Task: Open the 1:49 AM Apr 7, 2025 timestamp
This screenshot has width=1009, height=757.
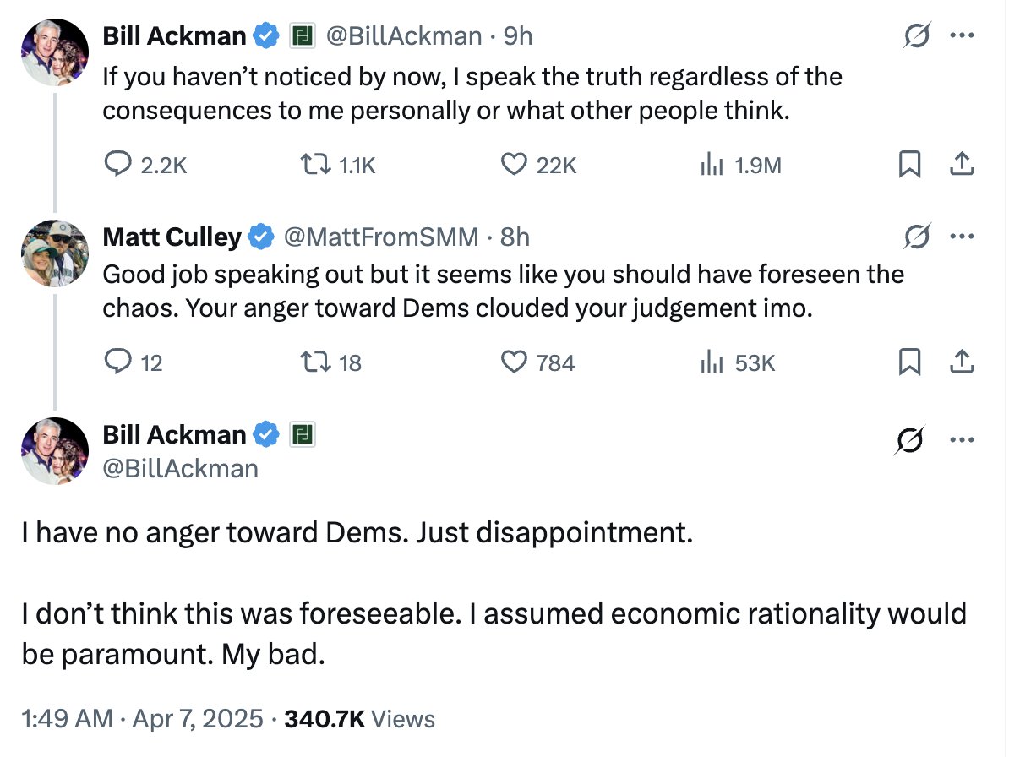Action: point(142,719)
